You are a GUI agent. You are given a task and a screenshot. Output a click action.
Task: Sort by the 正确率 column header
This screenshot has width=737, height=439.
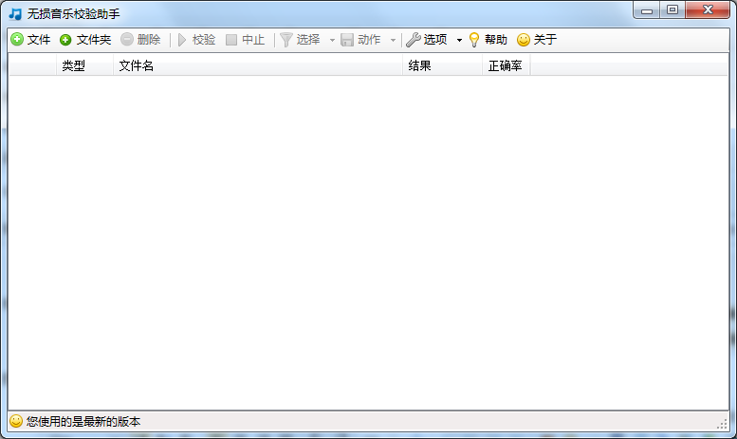pos(507,65)
